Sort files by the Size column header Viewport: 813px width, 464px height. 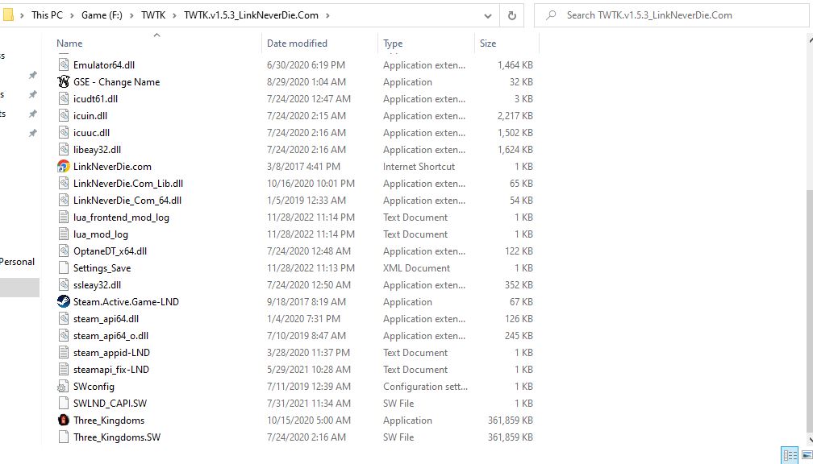tap(488, 43)
